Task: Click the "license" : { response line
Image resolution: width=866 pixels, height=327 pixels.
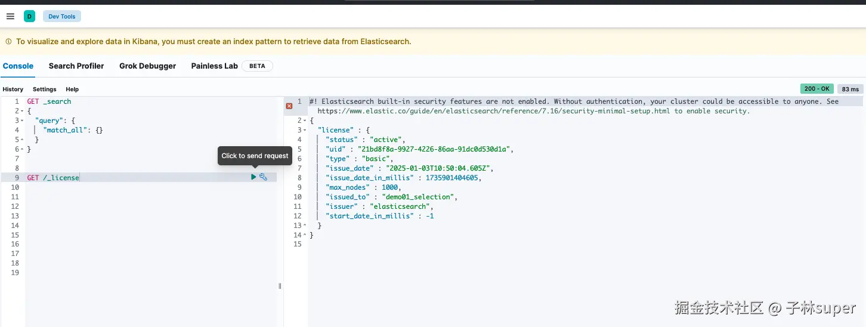Action: click(344, 130)
